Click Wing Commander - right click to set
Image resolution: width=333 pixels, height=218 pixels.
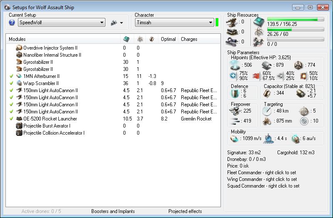click(262, 179)
